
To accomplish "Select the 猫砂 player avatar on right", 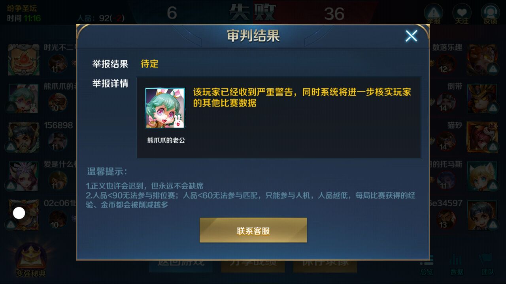I will click(x=482, y=137).
